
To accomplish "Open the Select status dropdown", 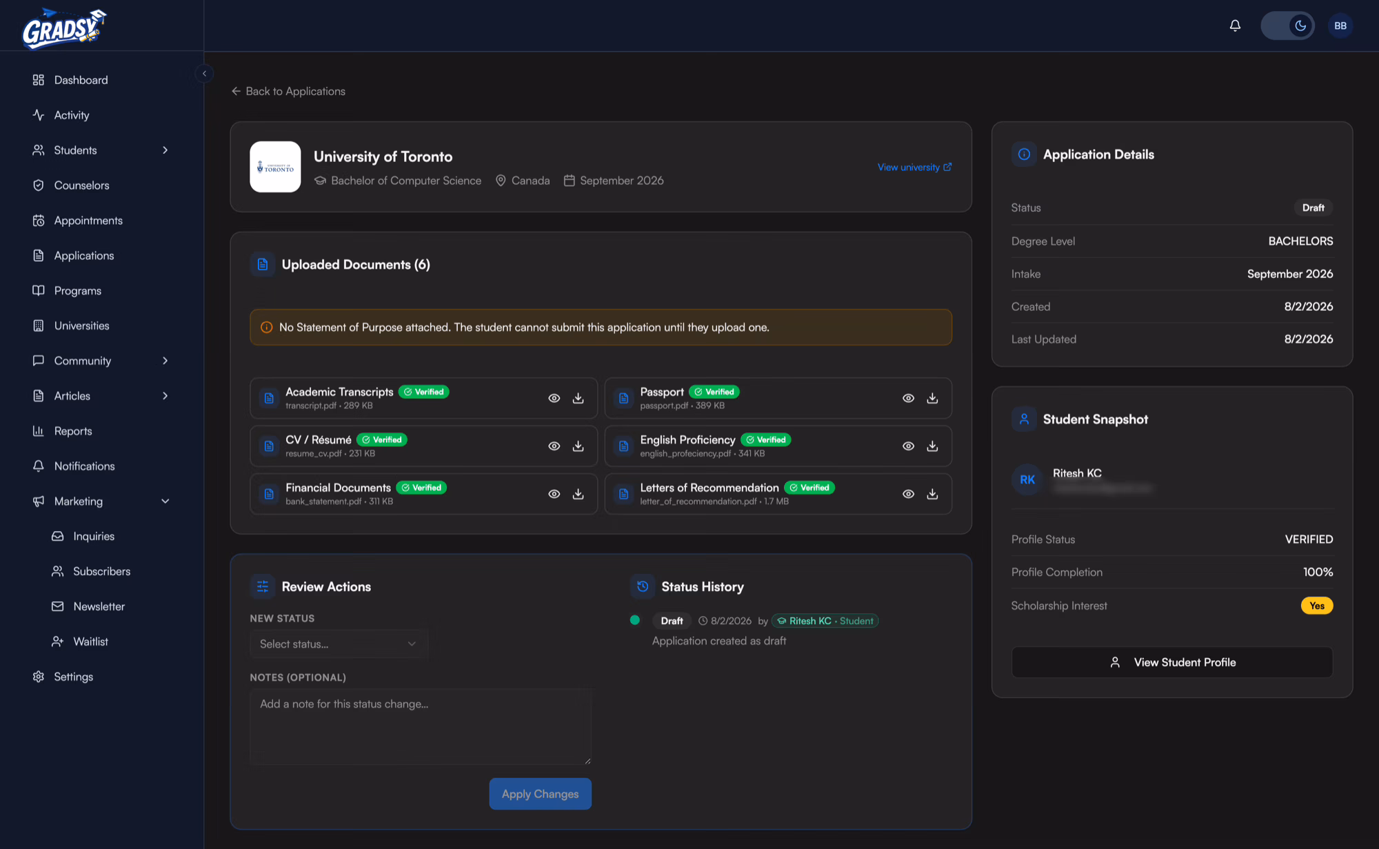I will [339, 643].
